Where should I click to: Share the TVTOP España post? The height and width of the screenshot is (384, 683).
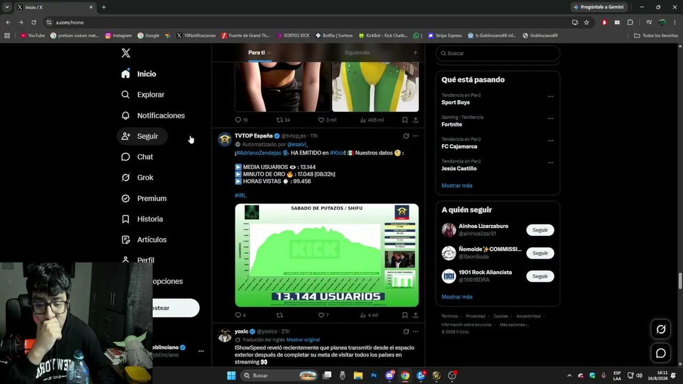(x=416, y=315)
